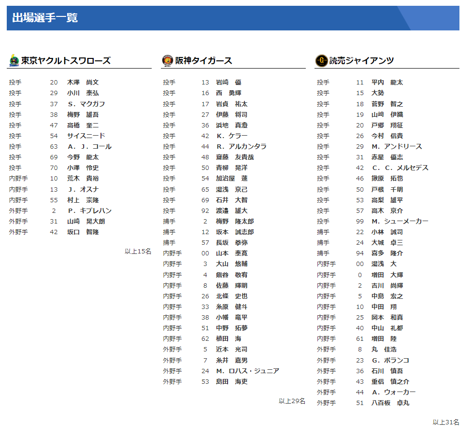Click player name 丸 佳浩
The height and width of the screenshot is (434, 472).
point(384,350)
